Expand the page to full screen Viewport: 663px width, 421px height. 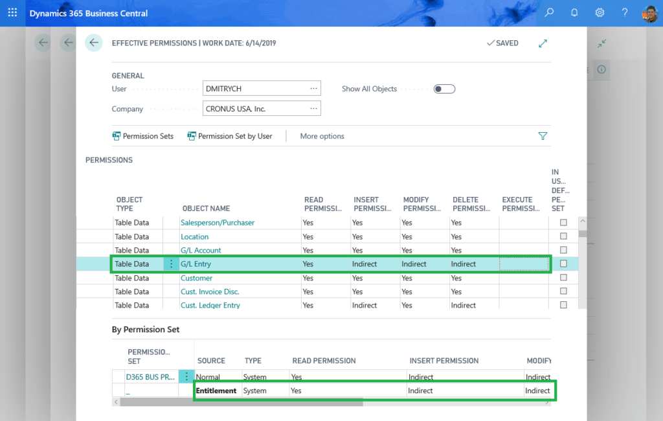543,43
